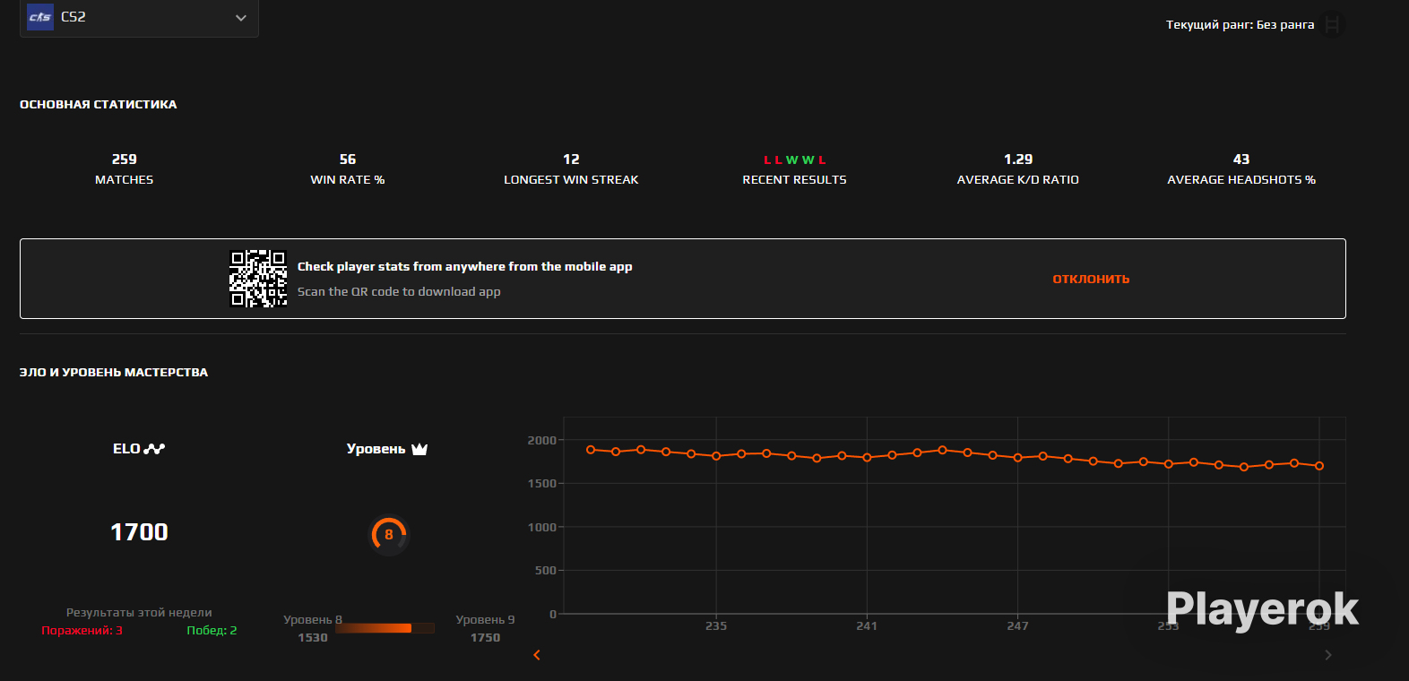Dismiss the banner with ОТКЛОНИТЬ

tap(1091, 280)
